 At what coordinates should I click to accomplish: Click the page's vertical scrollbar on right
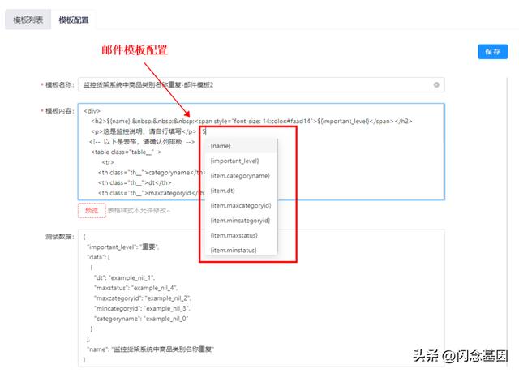pos(507,221)
